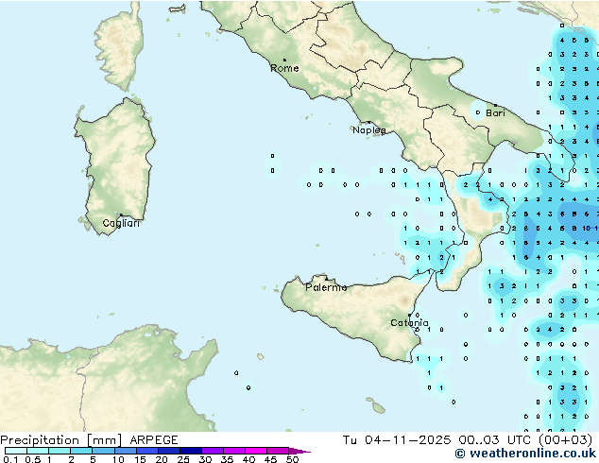The height and width of the screenshot is (463, 599).
Task: Click the Rome city label
Action: [284, 68]
